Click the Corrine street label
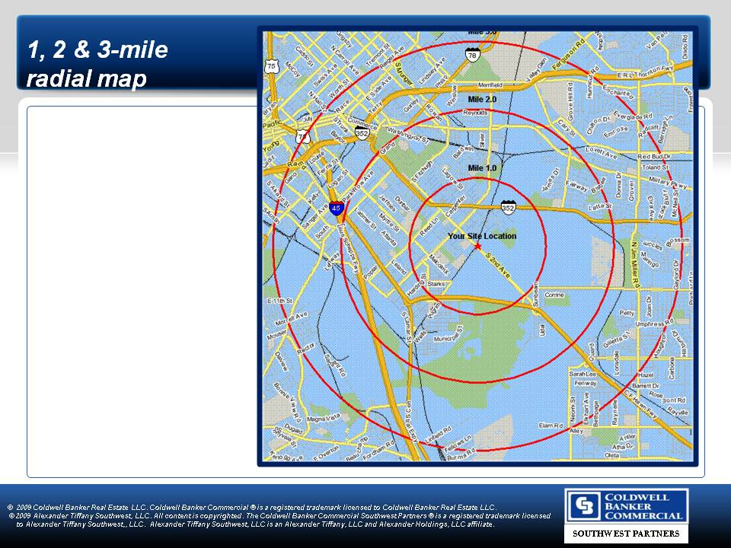This screenshot has width=731, height=548. tap(554, 294)
